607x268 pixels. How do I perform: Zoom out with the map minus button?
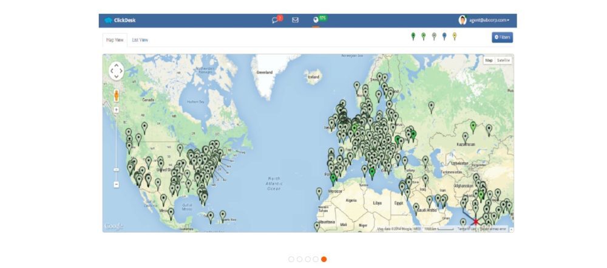[116, 184]
